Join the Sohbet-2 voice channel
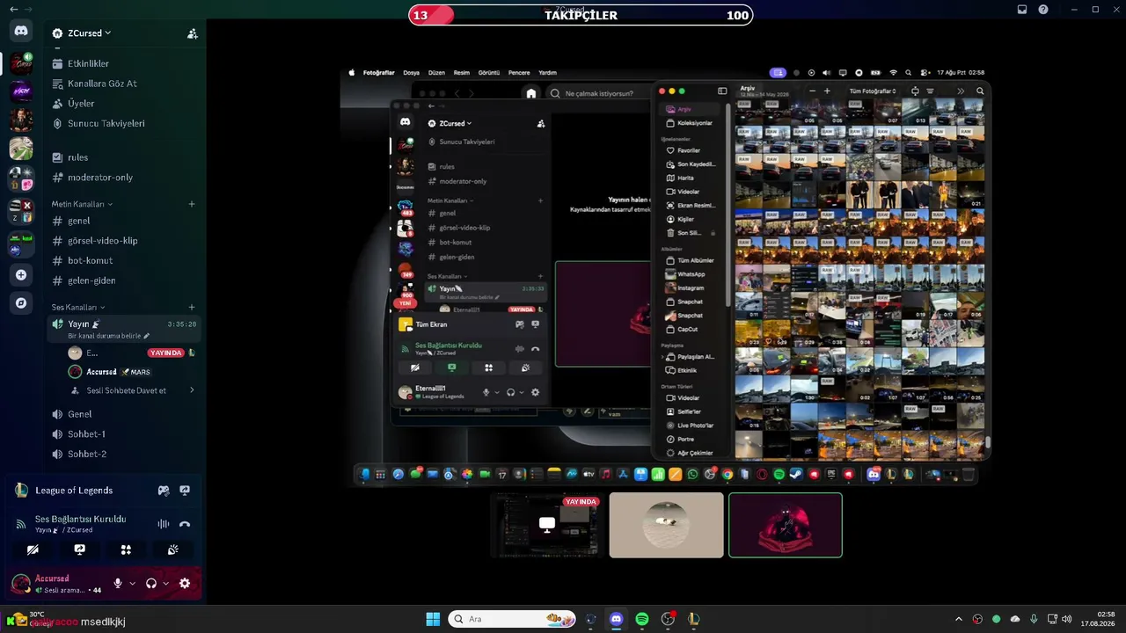This screenshot has width=1126, height=633. (123, 455)
